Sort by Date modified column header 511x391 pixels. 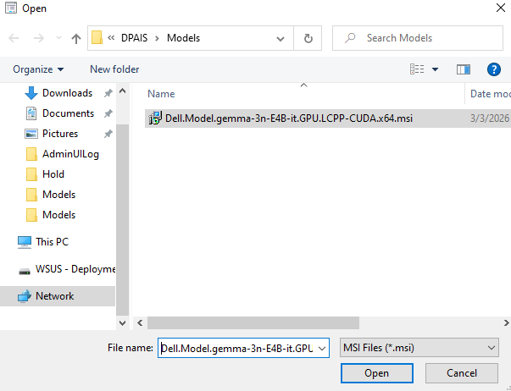490,94
